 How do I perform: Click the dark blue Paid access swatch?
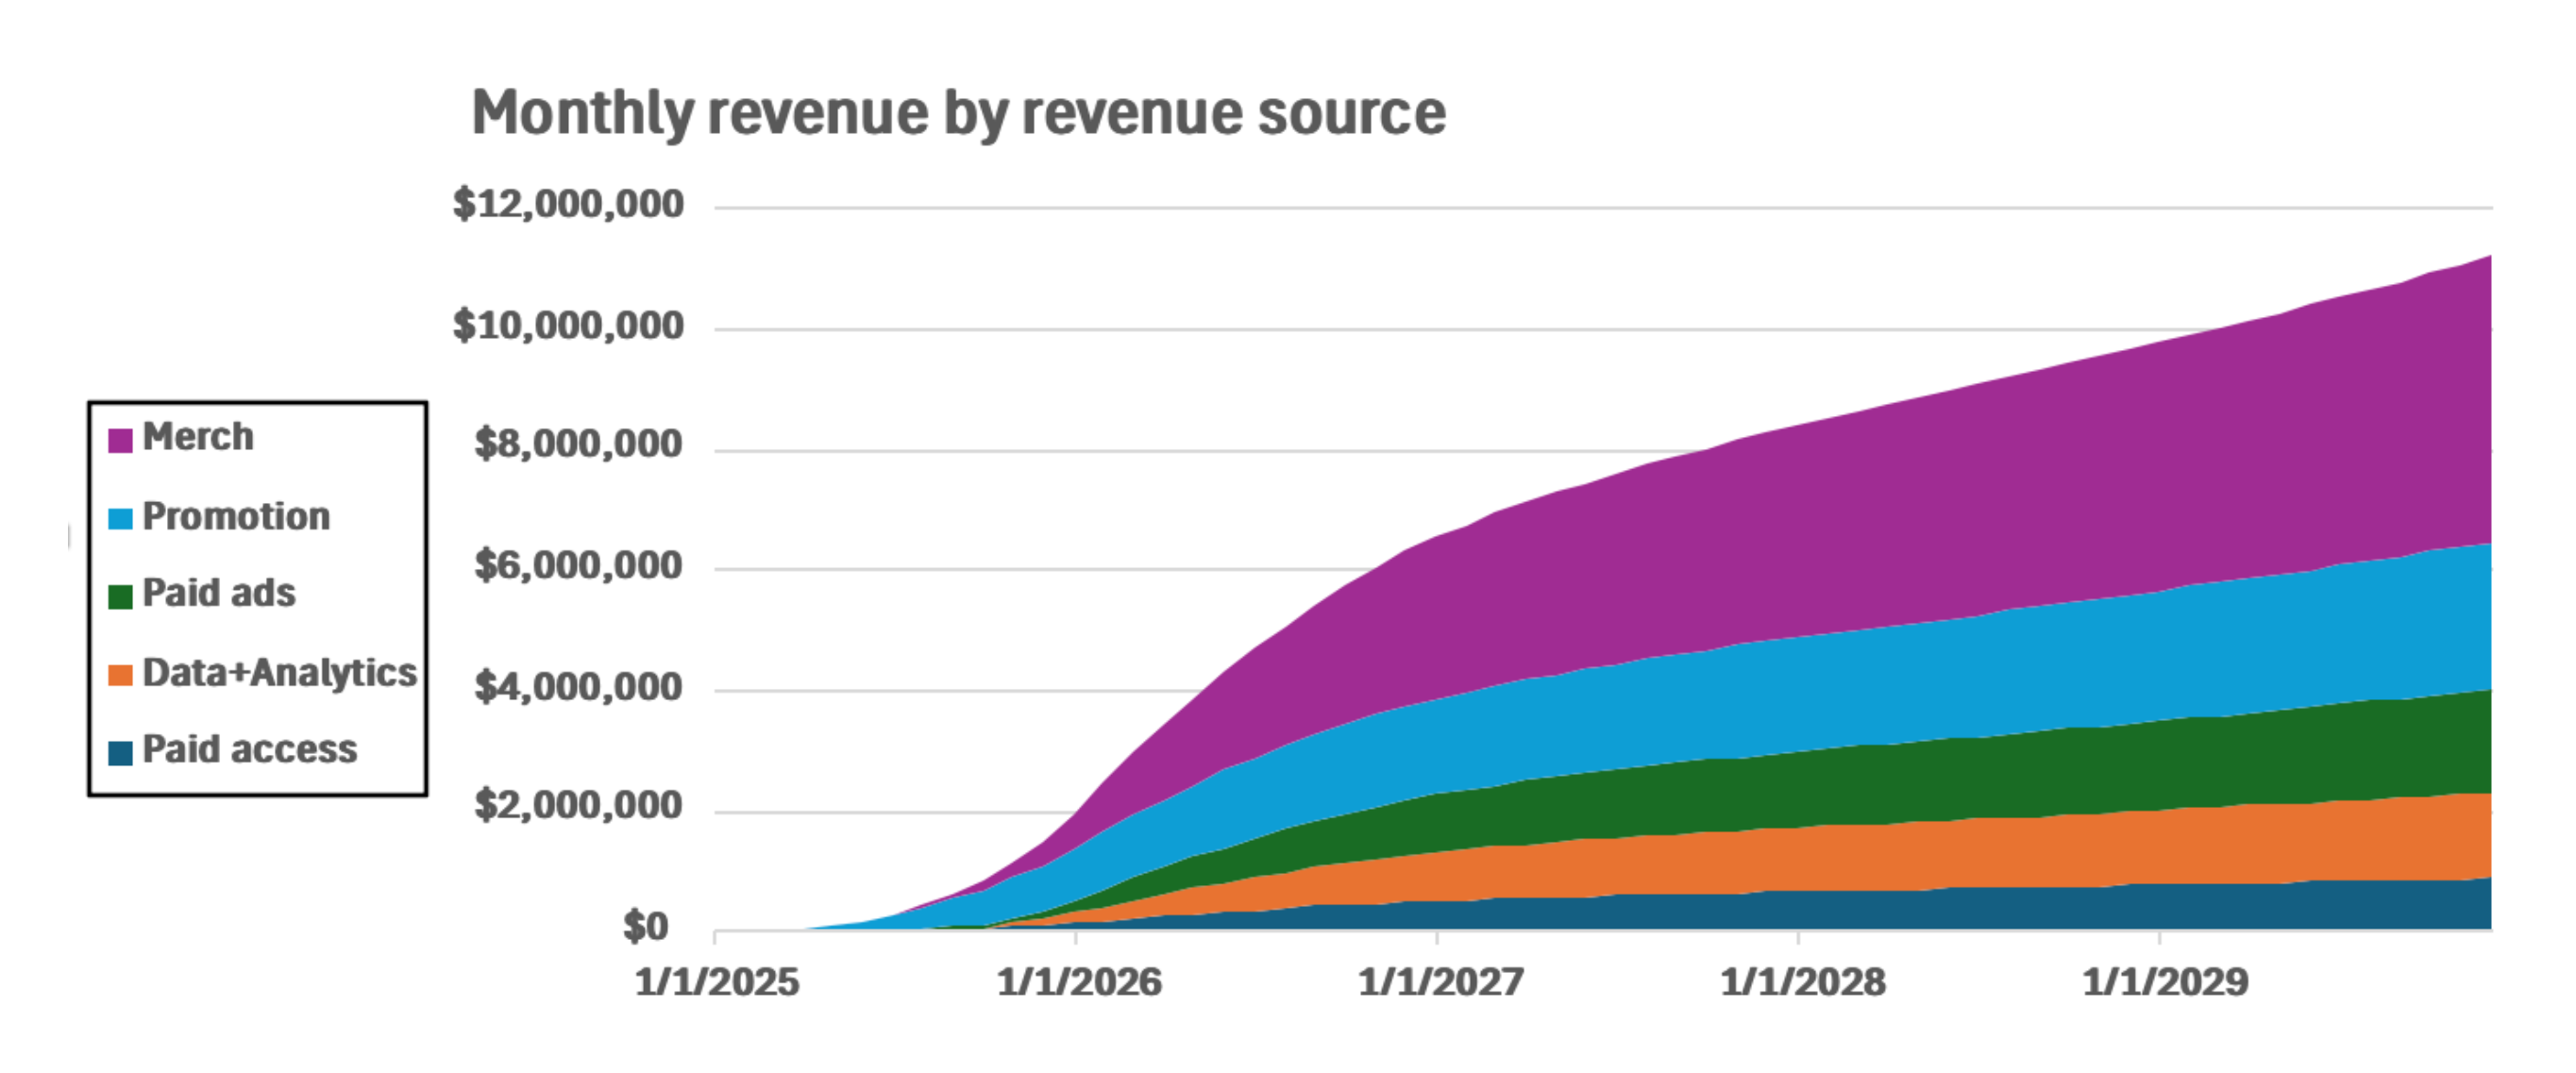120,752
